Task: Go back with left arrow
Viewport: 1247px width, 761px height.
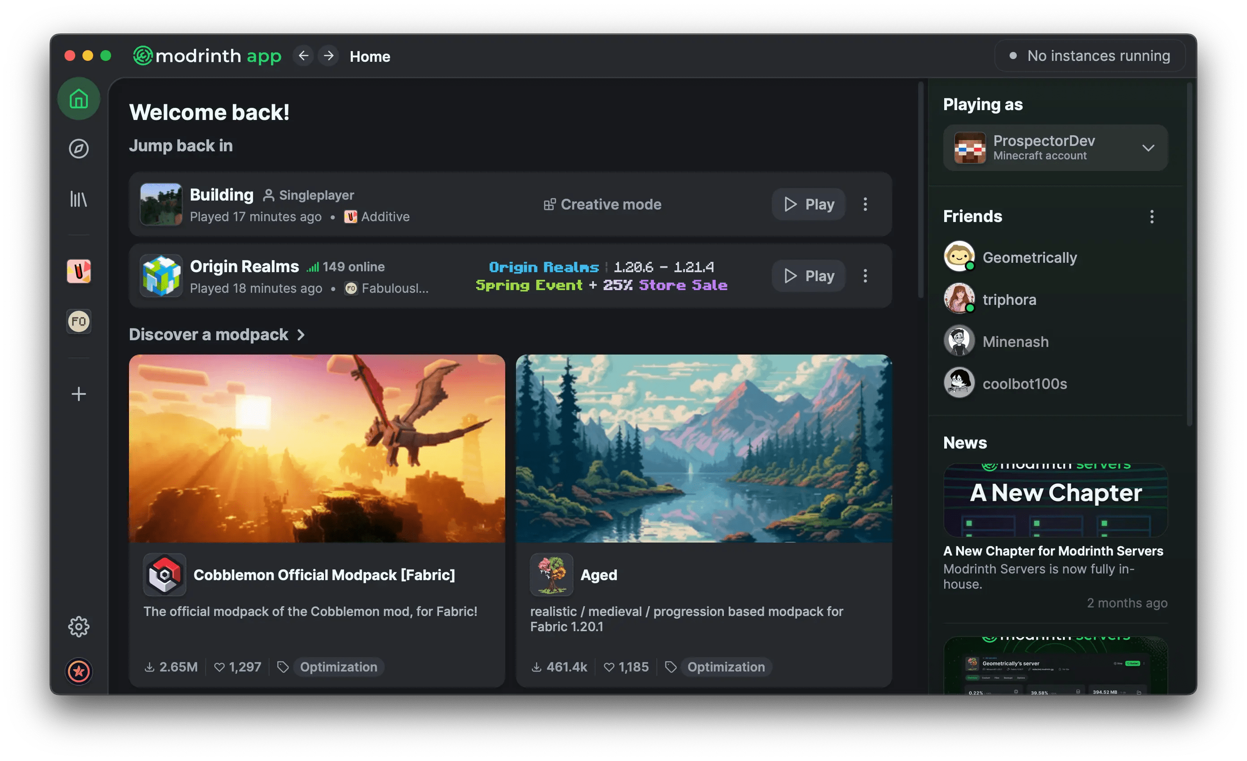Action: [303, 56]
